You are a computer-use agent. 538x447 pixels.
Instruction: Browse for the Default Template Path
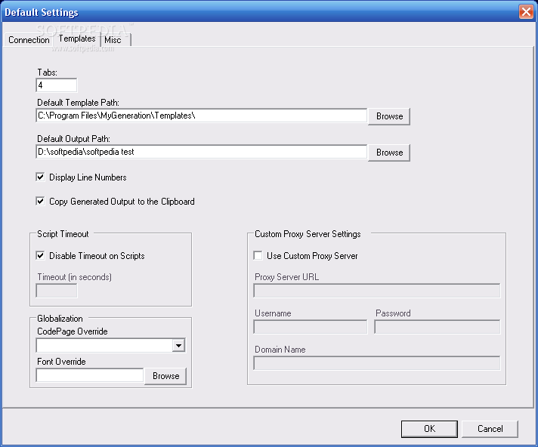(x=389, y=116)
